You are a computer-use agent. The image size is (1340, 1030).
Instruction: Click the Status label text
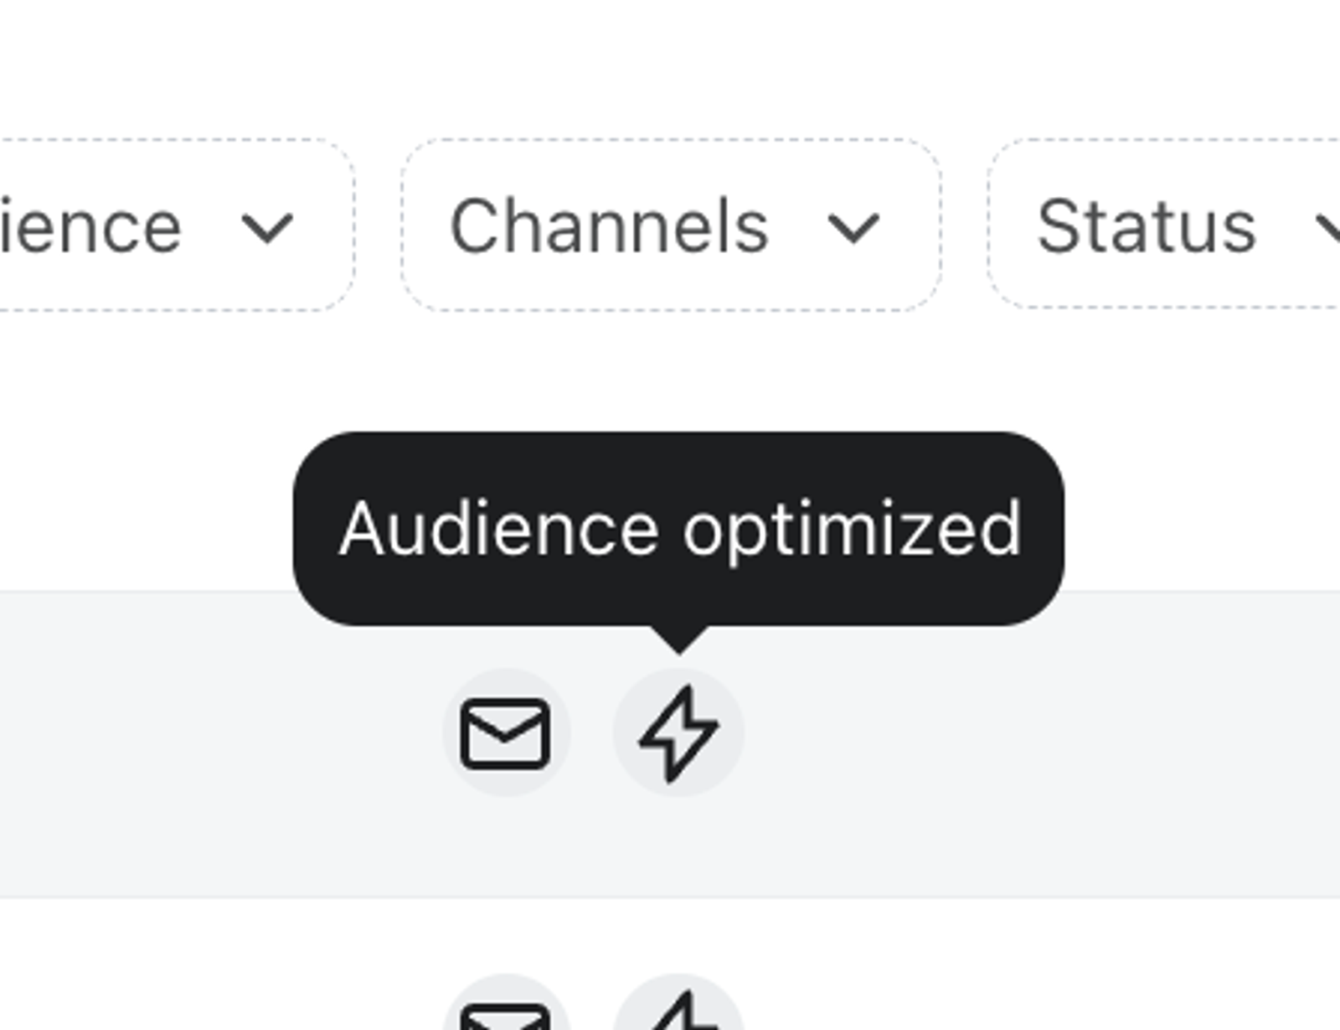[1146, 226]
